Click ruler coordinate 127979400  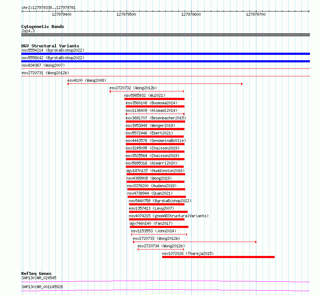61,14
